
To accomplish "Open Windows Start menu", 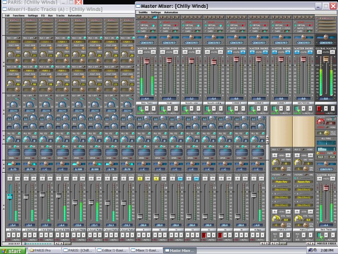I will pos(13,251).
